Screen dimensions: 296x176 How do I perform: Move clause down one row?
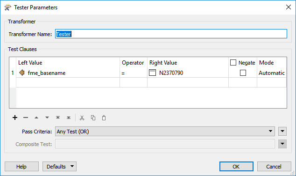[47, 117]
